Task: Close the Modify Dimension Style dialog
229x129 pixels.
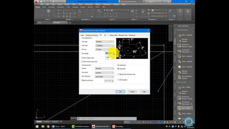Action: [x=148, y=30]
